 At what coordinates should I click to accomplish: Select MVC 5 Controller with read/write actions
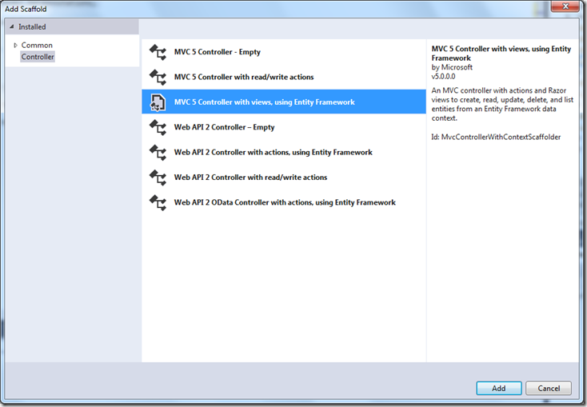point(284,77)
